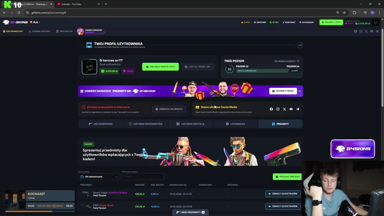
Task: Open the EXCHANGER menu item
Action: pos(306,22)
